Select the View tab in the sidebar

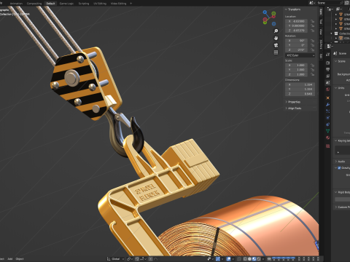[321, 31]
